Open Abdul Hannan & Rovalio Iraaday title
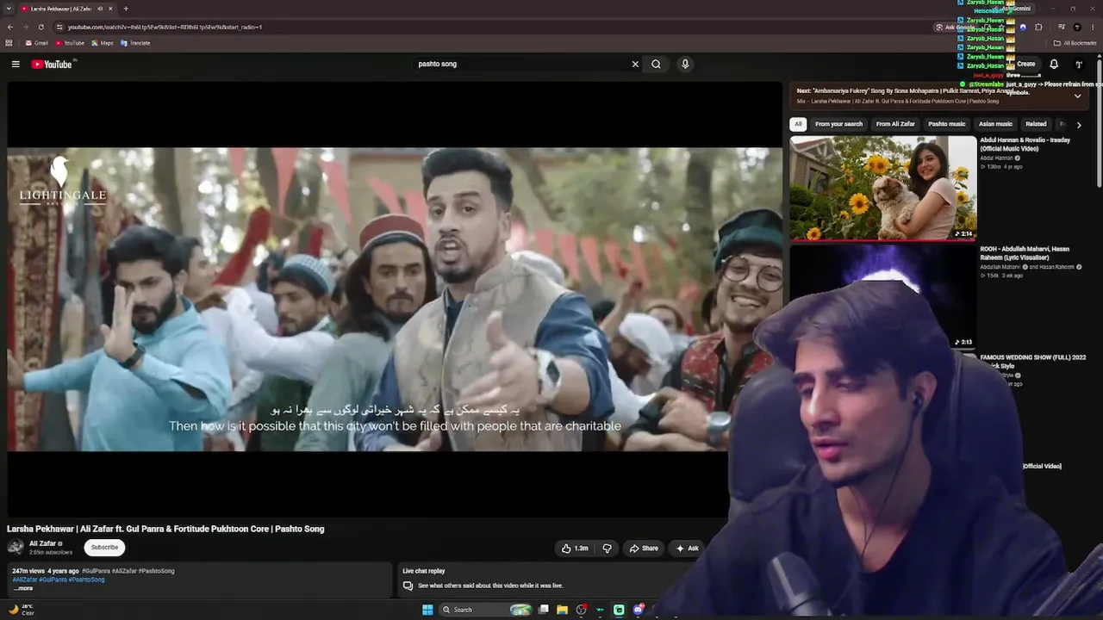 pyautogui.click(x=1025, y=144)
